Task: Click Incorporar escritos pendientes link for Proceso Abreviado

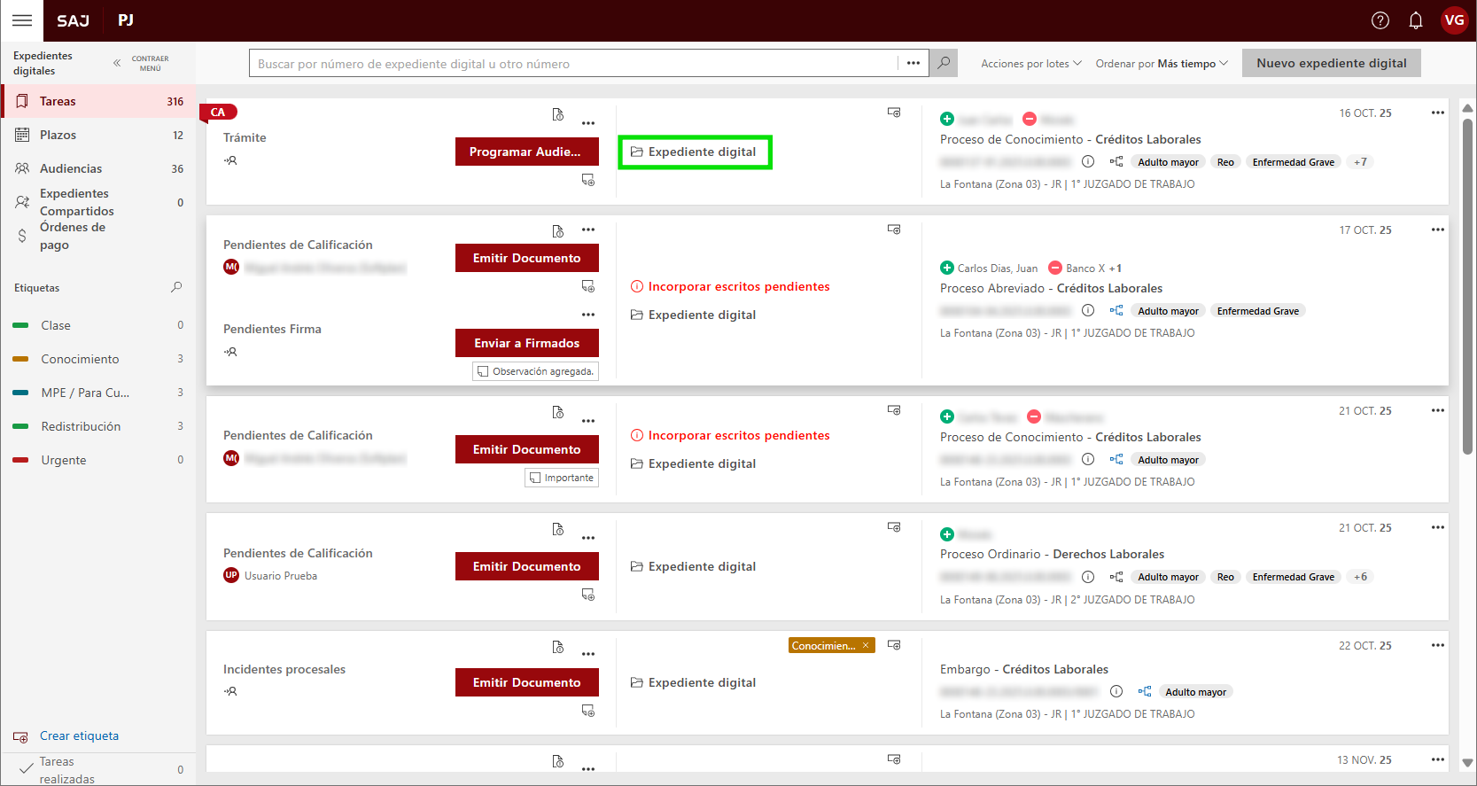Action: coord(738,286)
